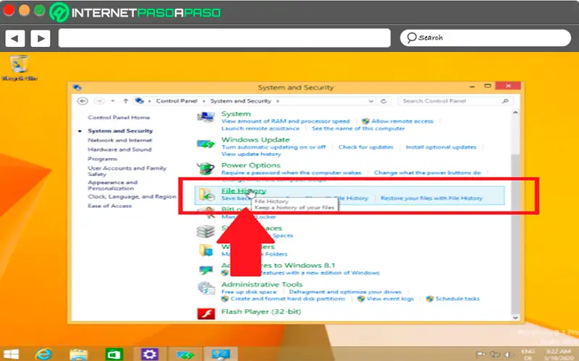Click the network icon in the system tray

(495, 355)
